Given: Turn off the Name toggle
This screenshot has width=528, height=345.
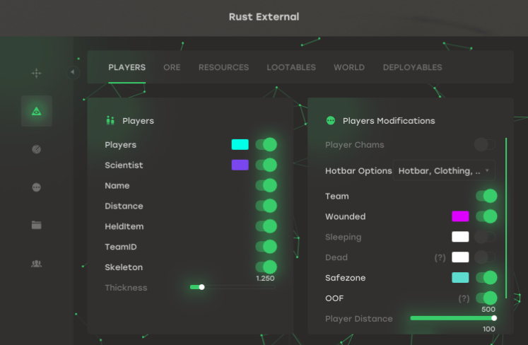Looking at the screenshot, I should point(266,186).
